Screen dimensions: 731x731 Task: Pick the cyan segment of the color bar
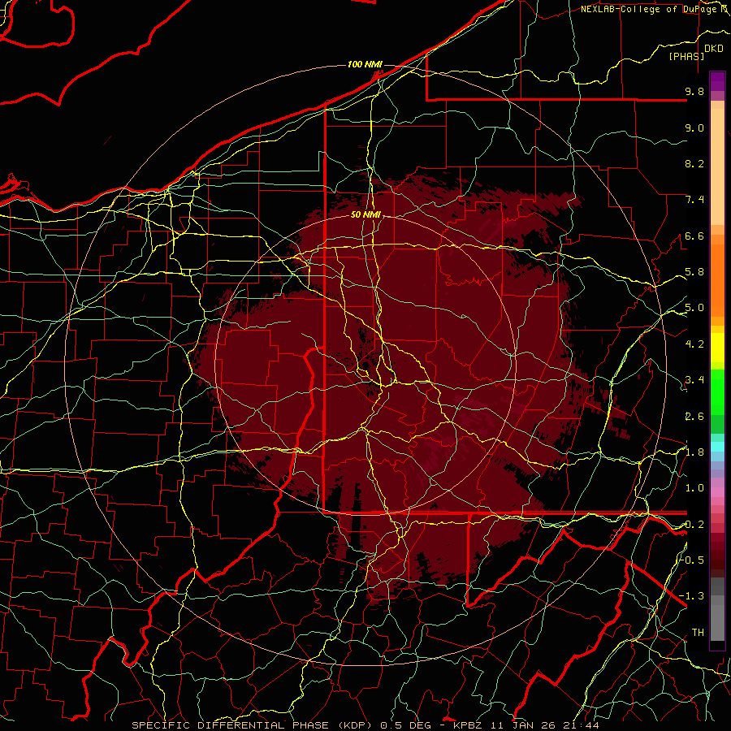pos(717,446)
